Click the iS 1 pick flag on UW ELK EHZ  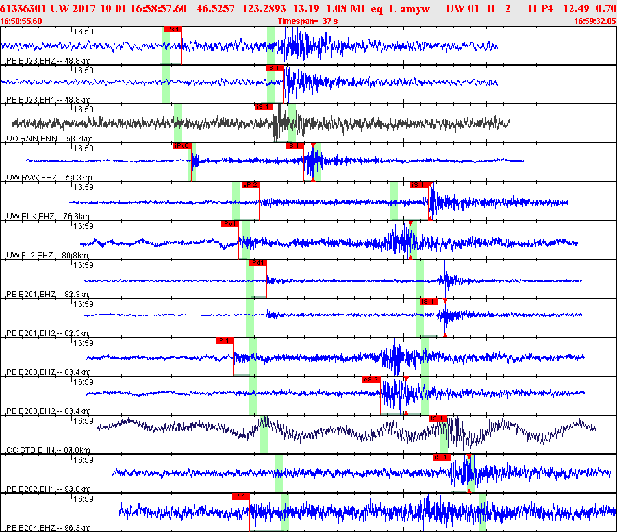420,185
